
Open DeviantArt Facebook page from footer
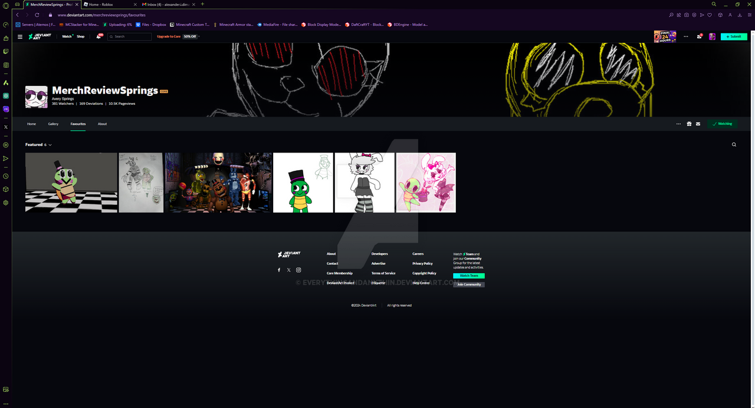tap(279, 270)
